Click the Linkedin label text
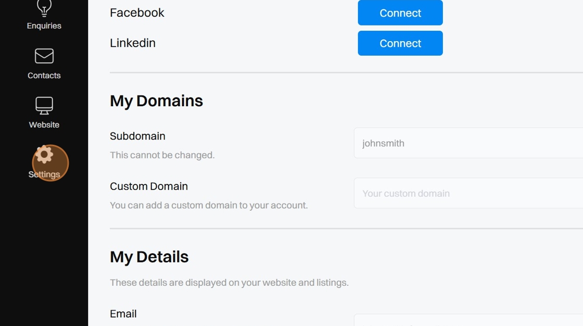 (x=133, y=43)
